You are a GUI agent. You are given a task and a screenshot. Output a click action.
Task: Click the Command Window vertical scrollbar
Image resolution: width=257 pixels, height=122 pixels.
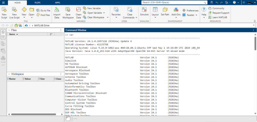255,43
